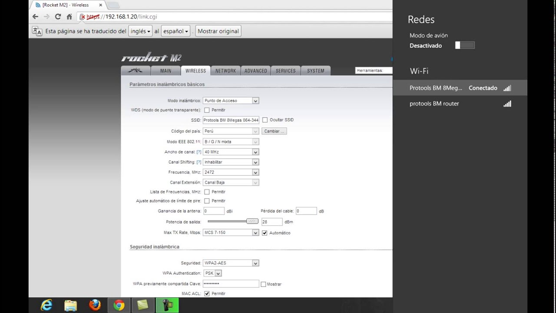Launch Firefox from the taskbar
Viewport: 556px width, 313px height.
pos(95,305)
